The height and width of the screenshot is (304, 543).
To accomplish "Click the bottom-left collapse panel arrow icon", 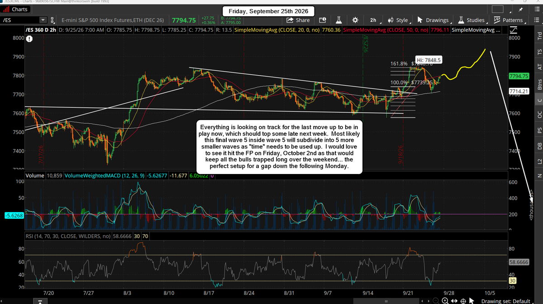I will pyautogui.click(x=40, y=301).
